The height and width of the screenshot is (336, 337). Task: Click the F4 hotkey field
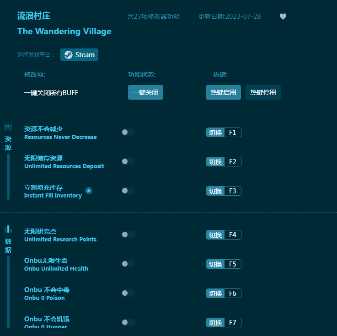[x=233, y=235]
